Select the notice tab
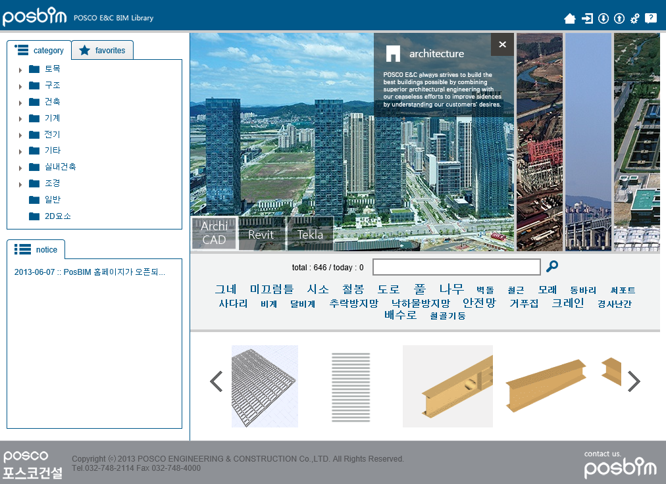The width and height of the screenshot is (666, 484). (36, 249)
